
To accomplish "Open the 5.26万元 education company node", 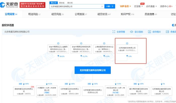I will coord(161,91).
